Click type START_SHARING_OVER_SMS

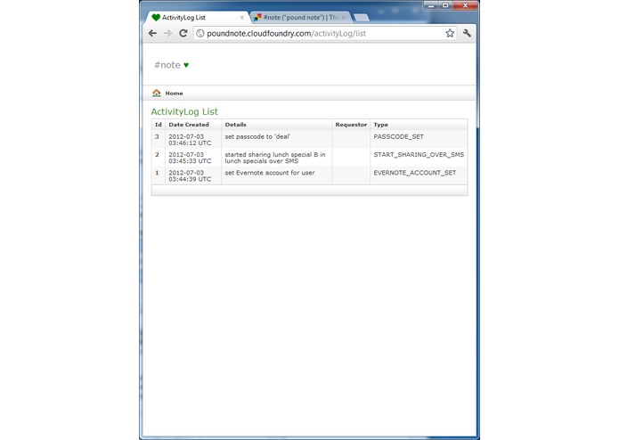click(419, 155)
